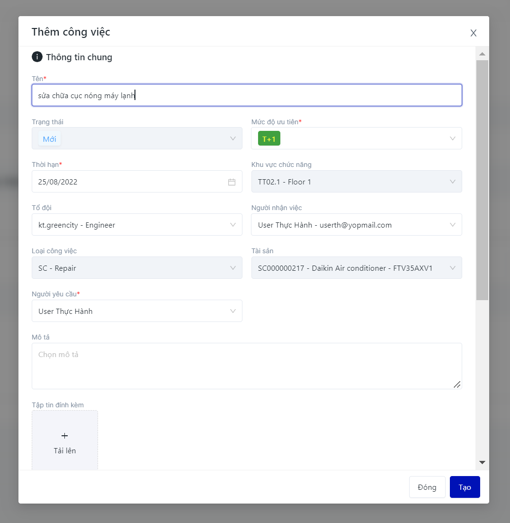Screen dimensions: 510x523
Task: Click the calendar icon in deadline field
Action: (232, 182)
